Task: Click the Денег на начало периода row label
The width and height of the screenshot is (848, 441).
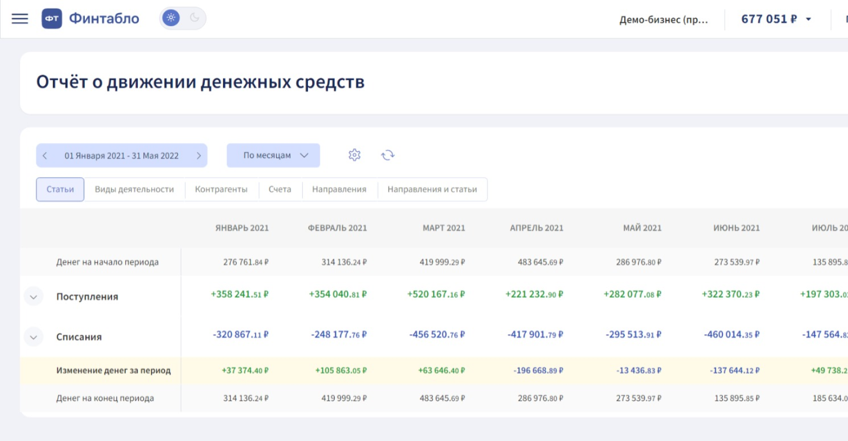Action: click(x=108, y=262)
